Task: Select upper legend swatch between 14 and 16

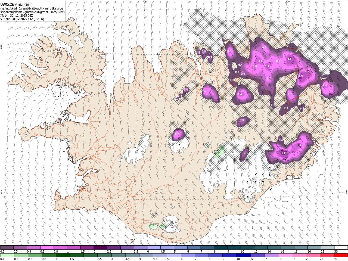Action: coord(274,248)
